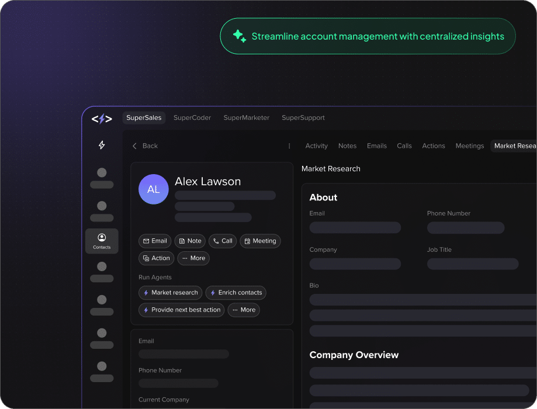Expand More contact actions next to Action
The image size is (537, 409).
click(193, 258)
